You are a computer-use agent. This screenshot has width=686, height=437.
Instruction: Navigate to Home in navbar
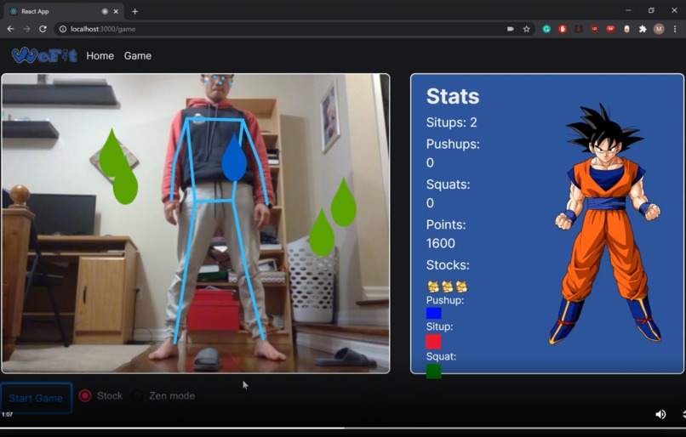(x=100, y=56)
